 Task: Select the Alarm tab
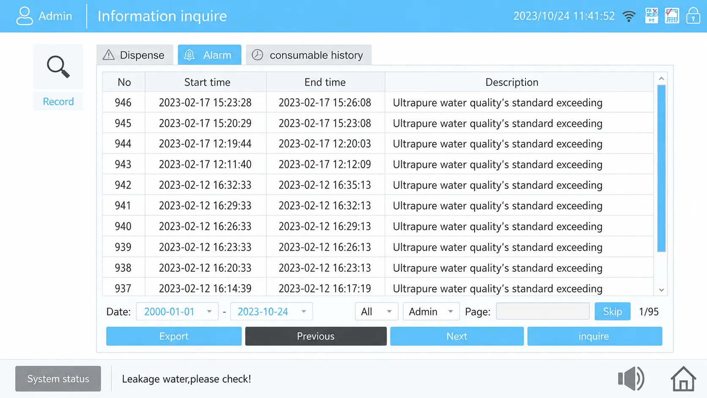click(x=209, y=55)
